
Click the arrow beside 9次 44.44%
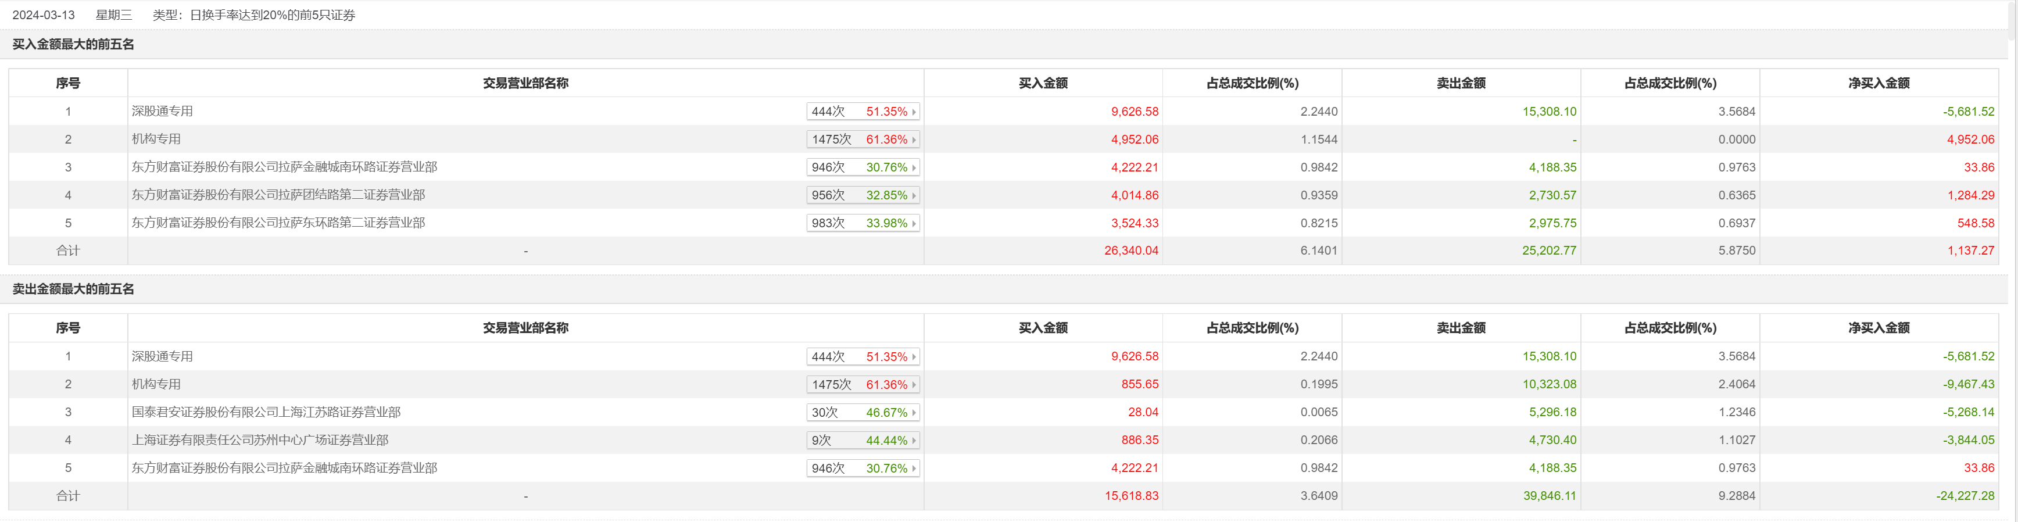point(914,441)
